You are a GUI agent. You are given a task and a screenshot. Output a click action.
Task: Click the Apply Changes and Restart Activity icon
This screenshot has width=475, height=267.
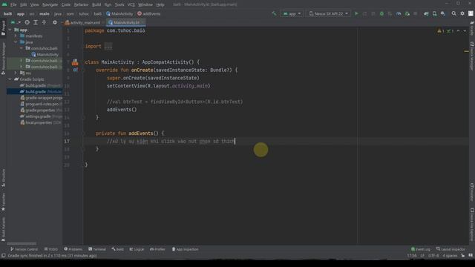365,13
